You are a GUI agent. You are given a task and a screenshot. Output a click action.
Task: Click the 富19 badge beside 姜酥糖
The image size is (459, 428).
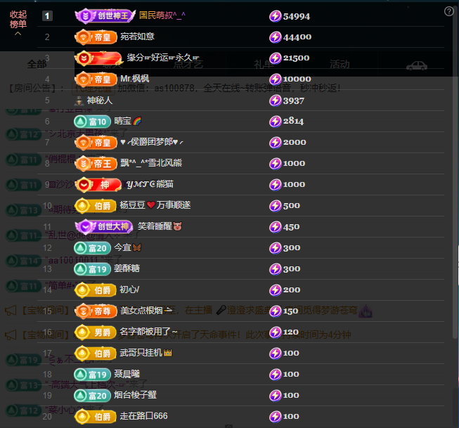click(92, 269)
